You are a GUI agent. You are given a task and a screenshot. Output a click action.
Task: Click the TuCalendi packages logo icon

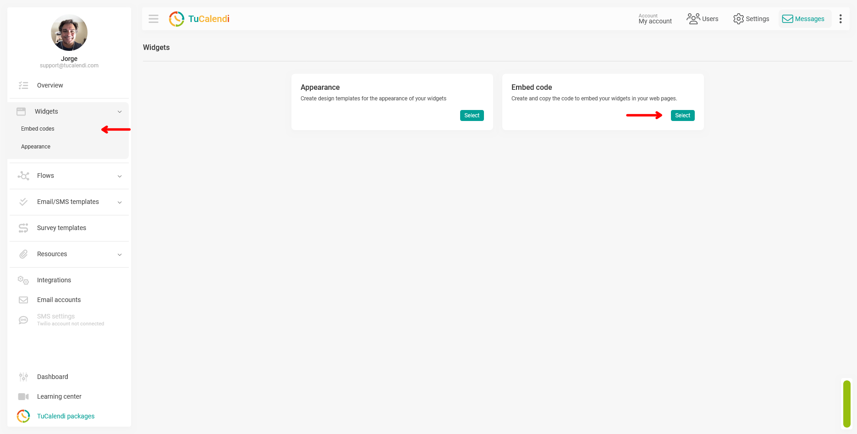pyautogui.click(x=23, y=416)
